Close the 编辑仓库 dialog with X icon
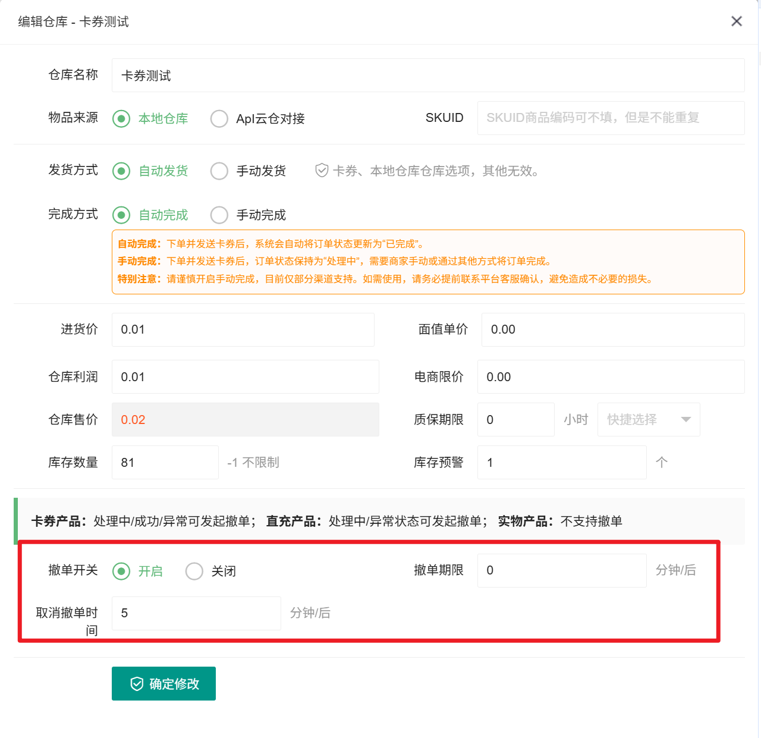This screenshot has width=761, height=738. (736, 21)
